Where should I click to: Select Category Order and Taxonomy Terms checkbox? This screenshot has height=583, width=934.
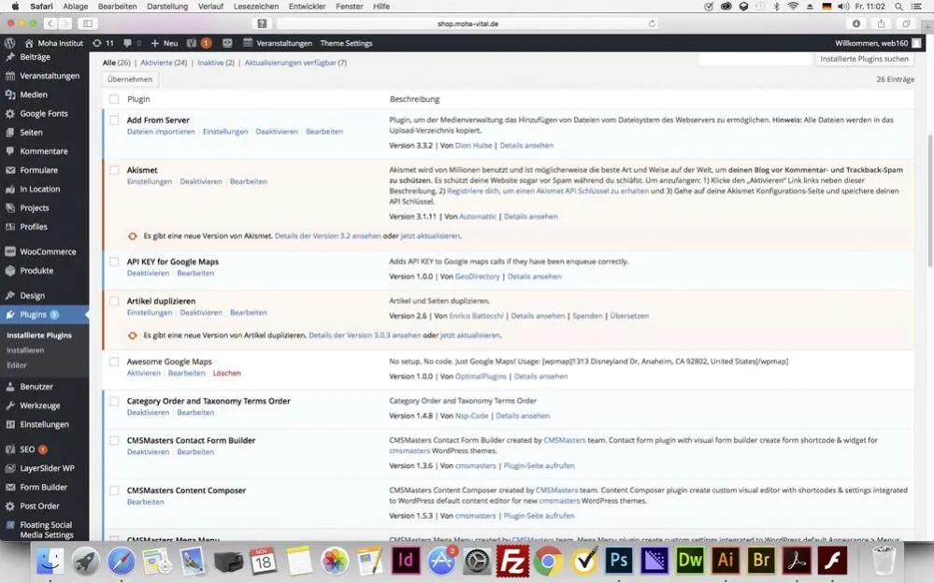114,401
